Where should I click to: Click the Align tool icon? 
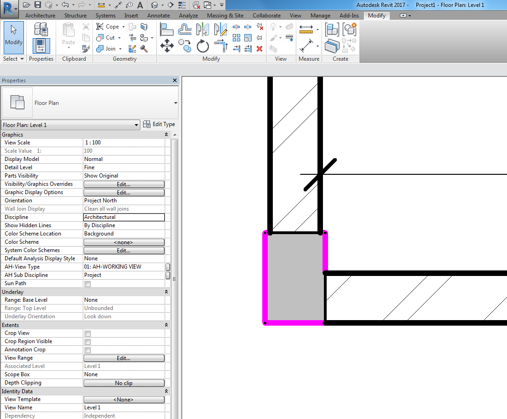coord(167,29)
